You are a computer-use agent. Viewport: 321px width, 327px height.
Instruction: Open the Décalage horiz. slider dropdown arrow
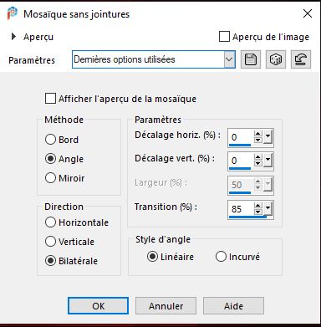coord(267,137)
